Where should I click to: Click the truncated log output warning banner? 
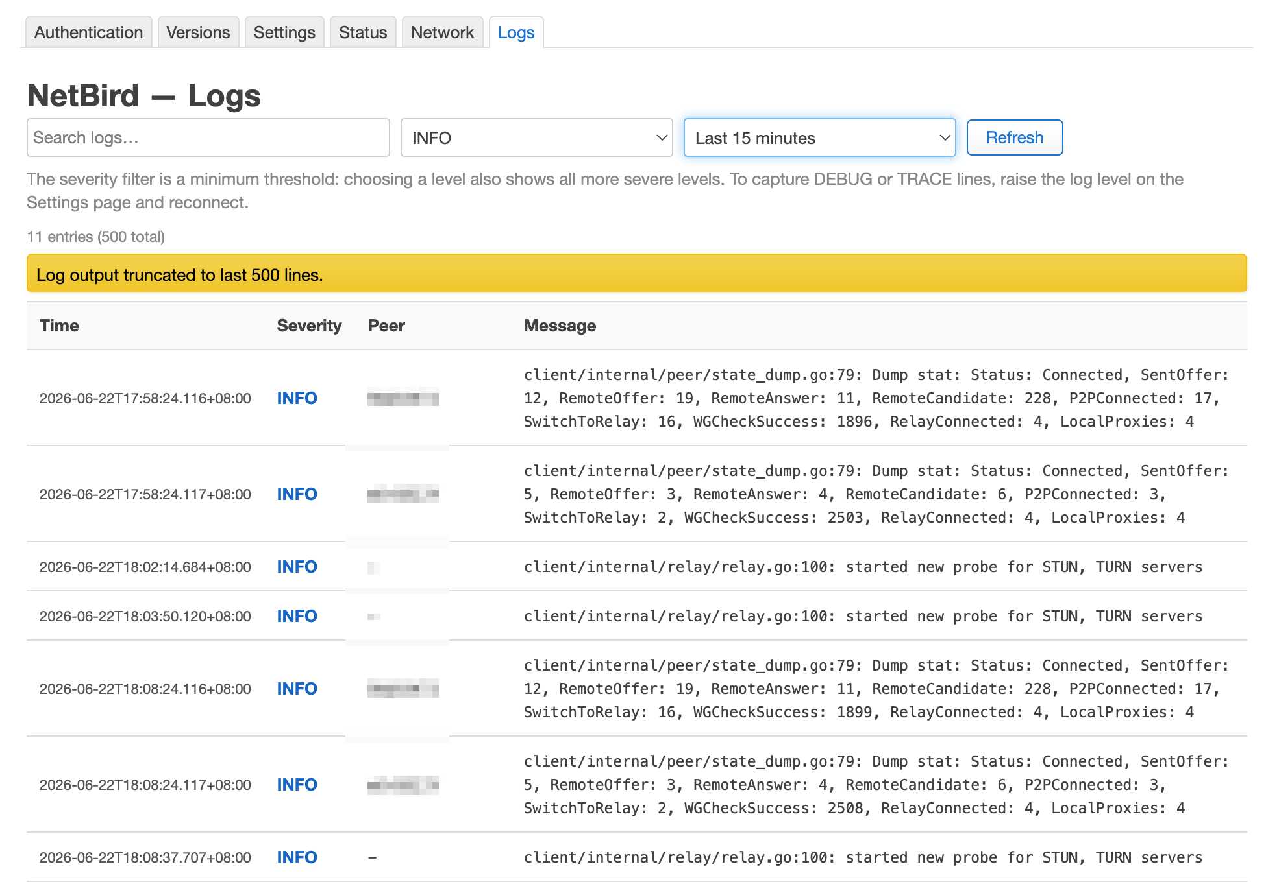point(636,273)
